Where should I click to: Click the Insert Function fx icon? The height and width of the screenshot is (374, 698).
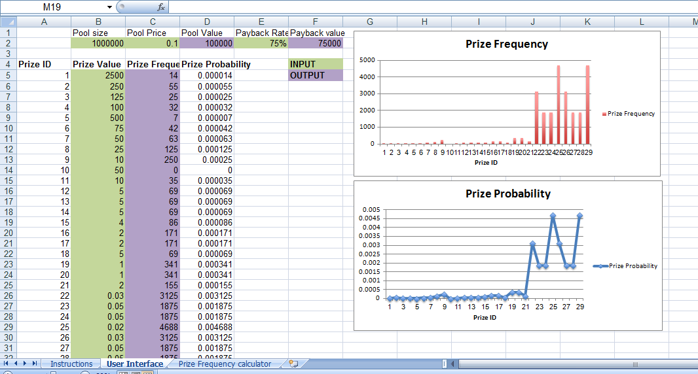(161, 7)
